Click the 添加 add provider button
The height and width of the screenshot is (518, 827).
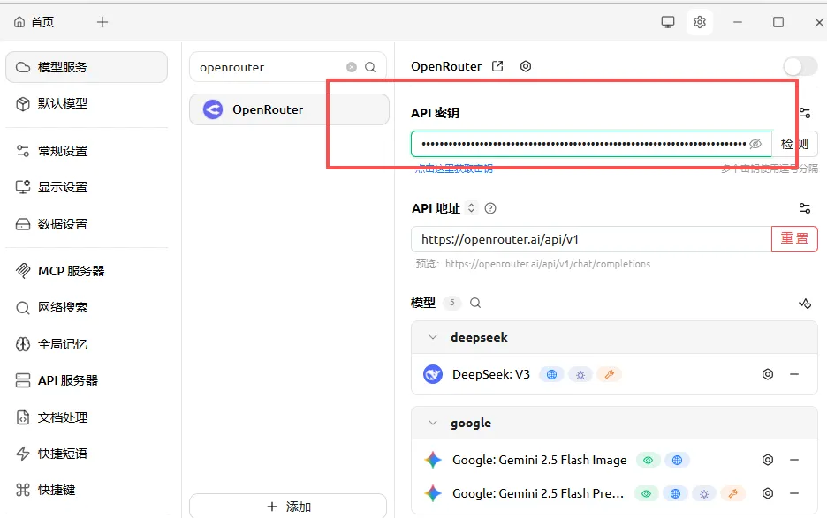tap(288, 507)
